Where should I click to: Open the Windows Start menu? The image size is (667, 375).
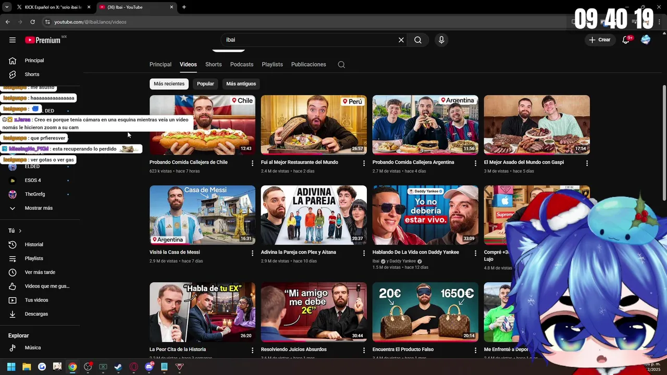coord(11,367)
